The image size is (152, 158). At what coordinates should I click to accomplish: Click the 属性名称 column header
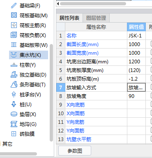(96, 27)
